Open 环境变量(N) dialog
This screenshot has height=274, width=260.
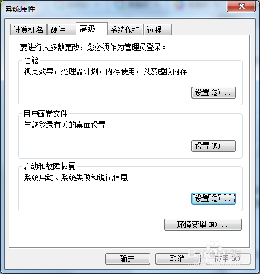(203, 224)
